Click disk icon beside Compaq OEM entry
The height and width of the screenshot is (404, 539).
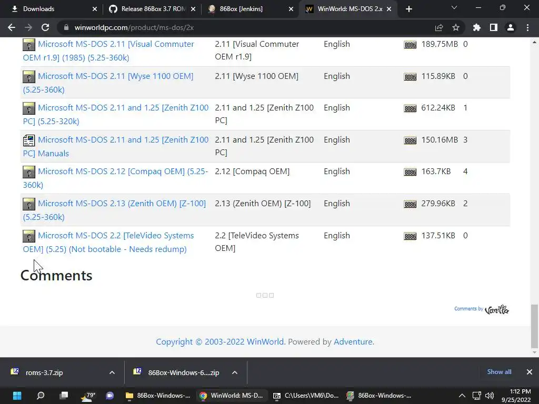pos(29,172)
